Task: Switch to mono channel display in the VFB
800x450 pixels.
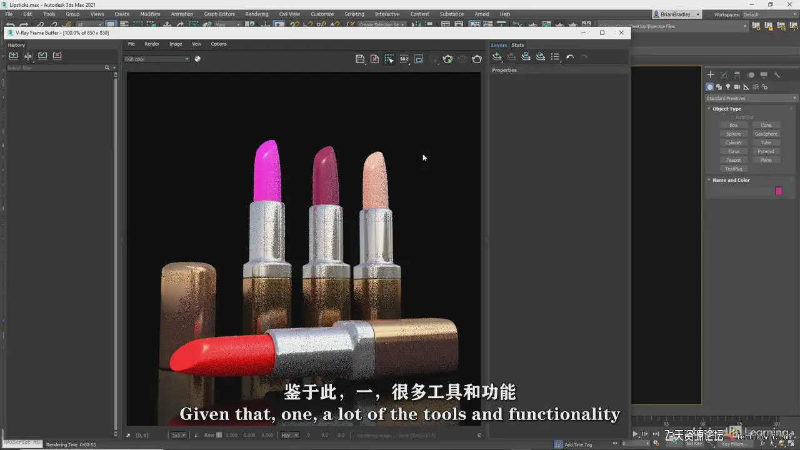Action: click(197, 59)
